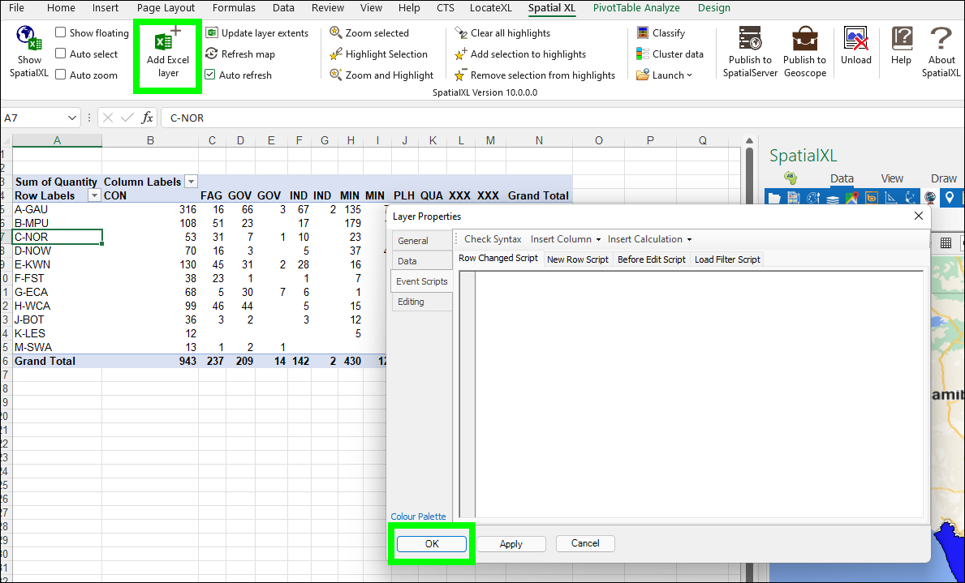Enable the Show floating checkbox
The width and height of the screenshot is (965, 583).
(x=61, y=33)
